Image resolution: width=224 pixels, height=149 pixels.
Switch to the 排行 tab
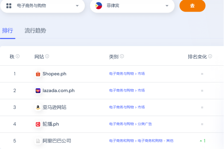click(x=7, y=30)
